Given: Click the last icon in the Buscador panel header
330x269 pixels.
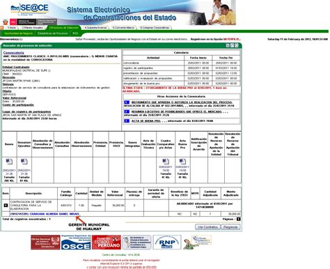Looking at the screenshot, I should 237,45.
